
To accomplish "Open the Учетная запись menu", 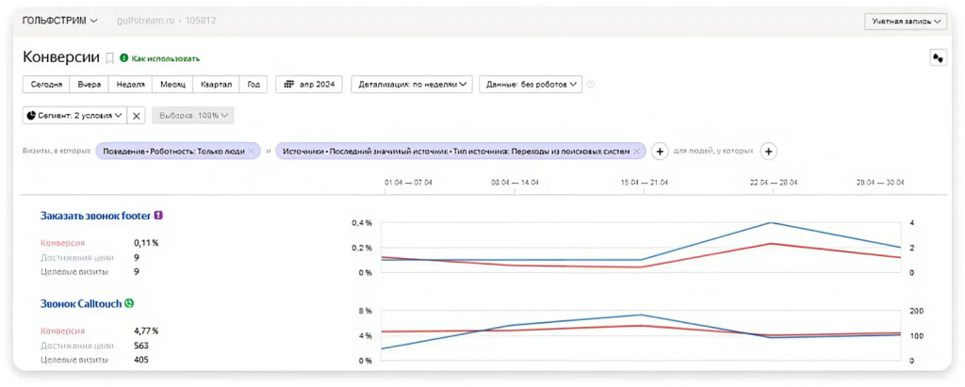I will tap(906, 21).
